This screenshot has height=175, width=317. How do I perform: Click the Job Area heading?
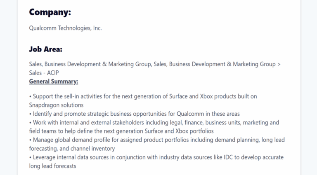click(46, 49)
